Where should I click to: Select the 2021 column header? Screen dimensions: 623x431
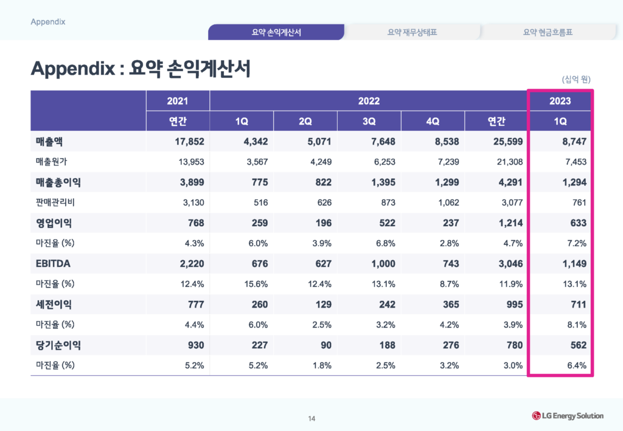pos(177,101)
